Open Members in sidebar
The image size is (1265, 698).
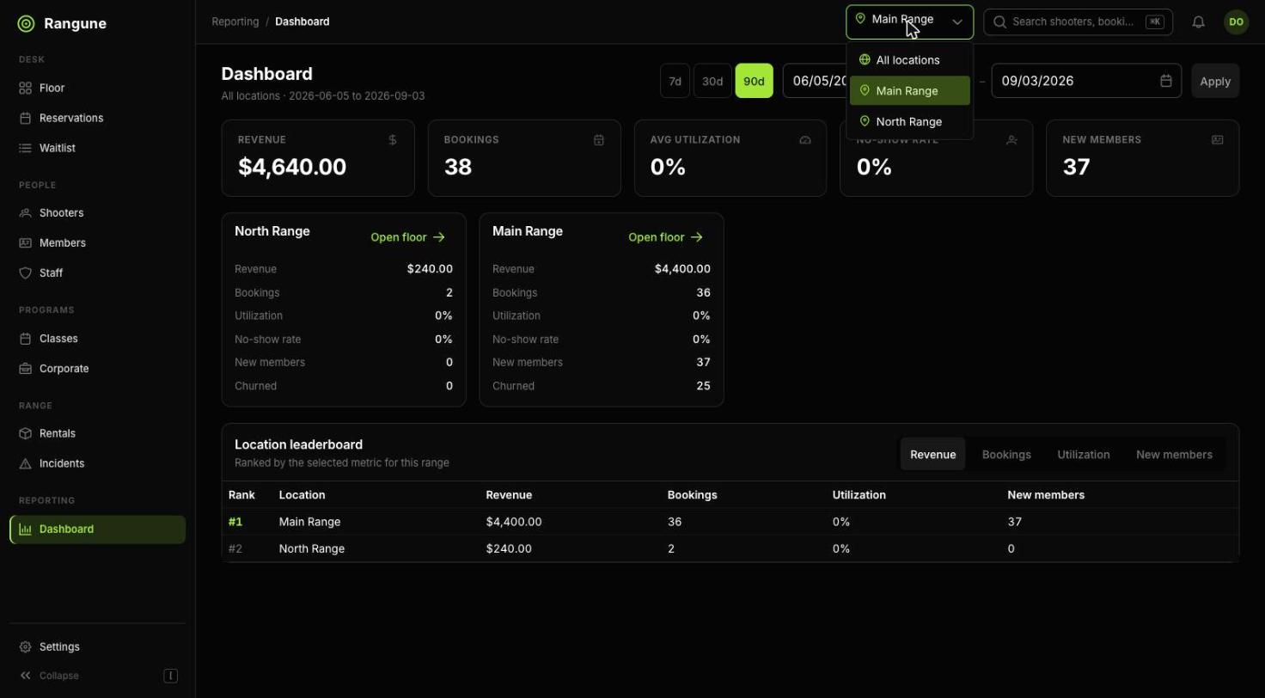(x=97, y=242)
